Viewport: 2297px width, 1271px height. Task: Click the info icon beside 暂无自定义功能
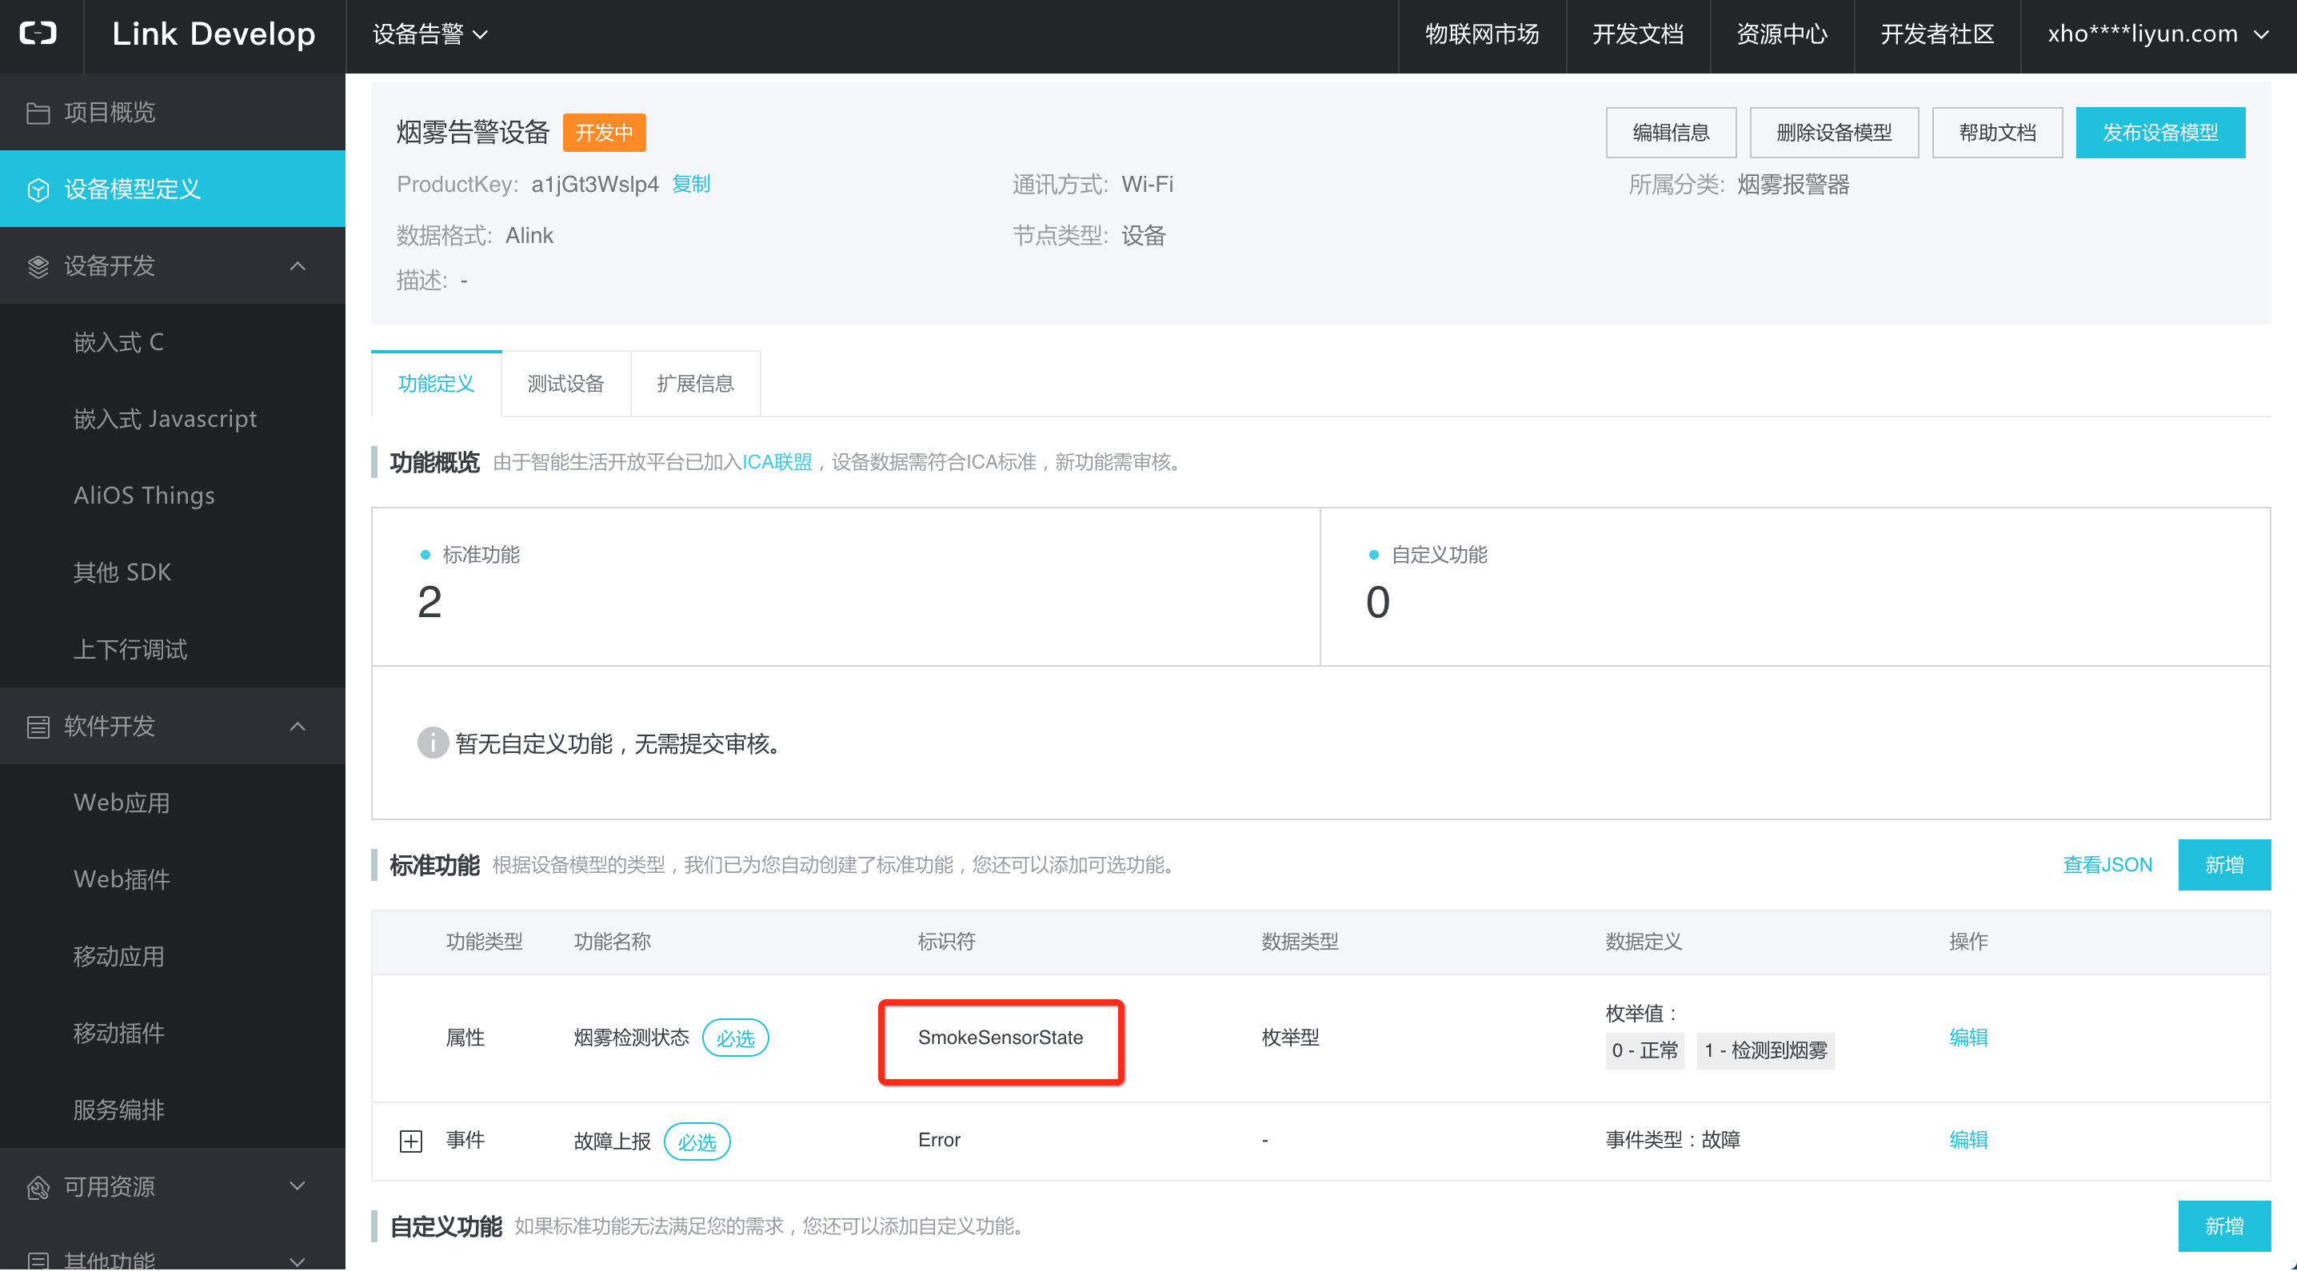(433, 743)
